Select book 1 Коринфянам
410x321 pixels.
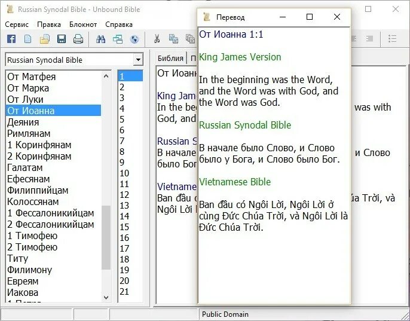pos(53,145)
